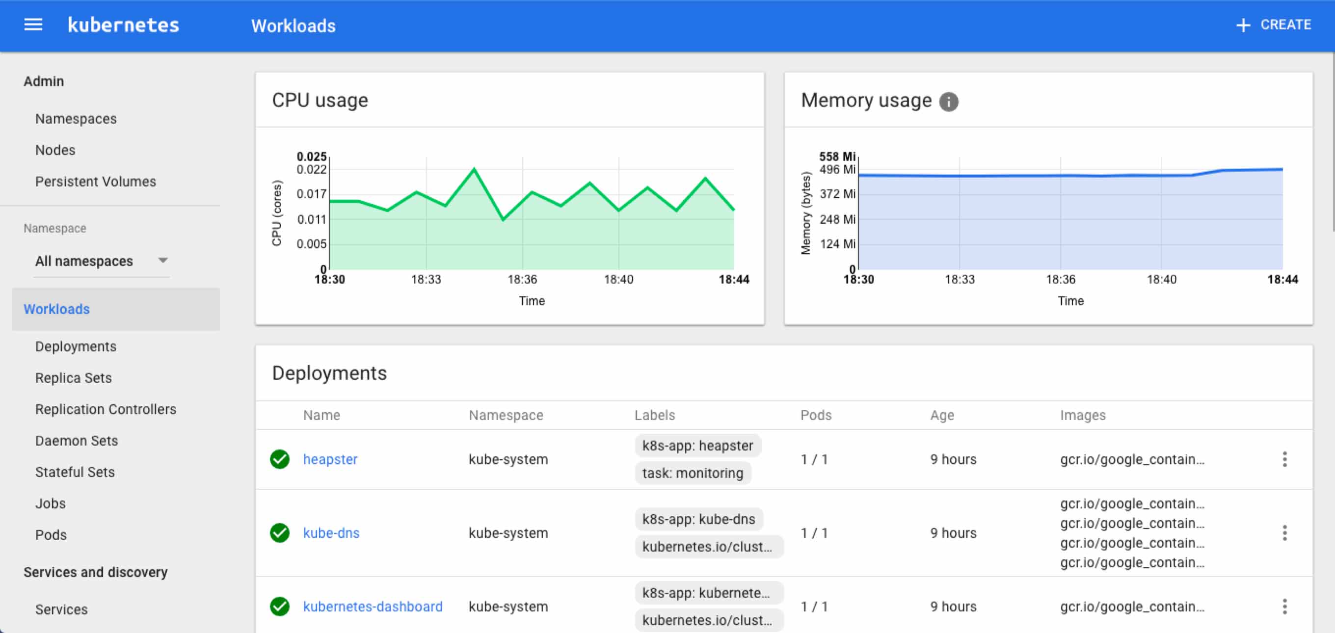This screenshot has height=633, width=1335.
Task: Open the Namespaces admin section
Action: (75, 119)
